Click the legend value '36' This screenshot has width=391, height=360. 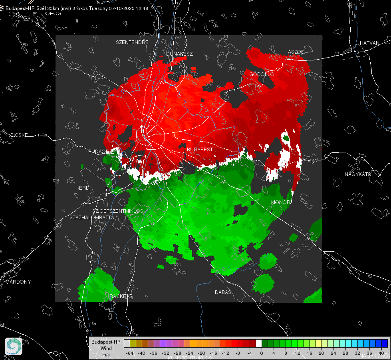point(369,353)
